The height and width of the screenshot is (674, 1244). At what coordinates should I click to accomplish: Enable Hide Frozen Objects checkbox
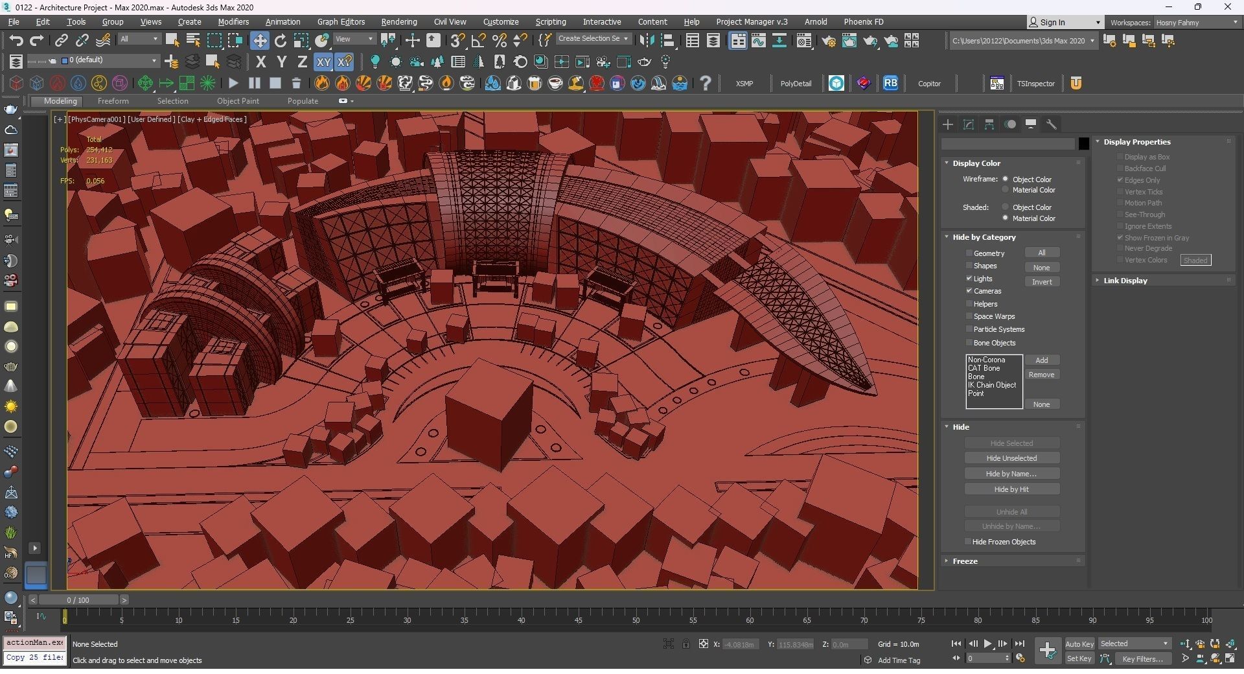click(x=968, y=542)
